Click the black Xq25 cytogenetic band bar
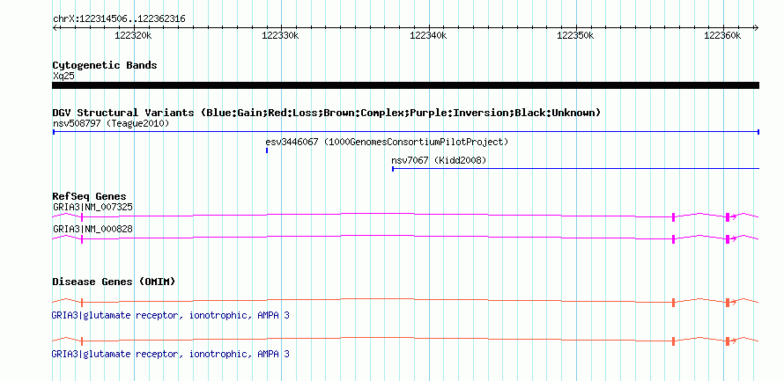This screenshot has height=381, width=784. pos(405,85)
